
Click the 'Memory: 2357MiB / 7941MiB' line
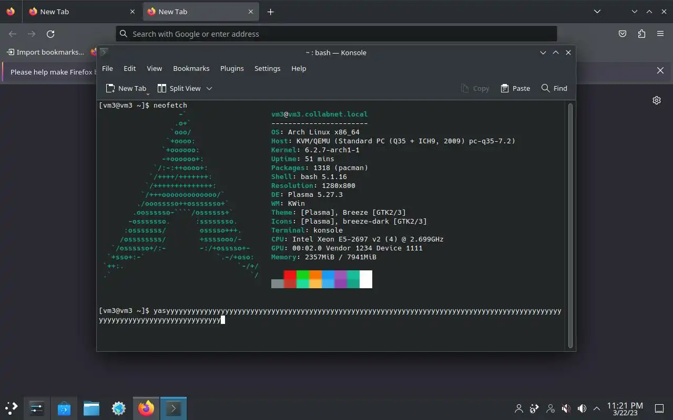pos(324,257)
